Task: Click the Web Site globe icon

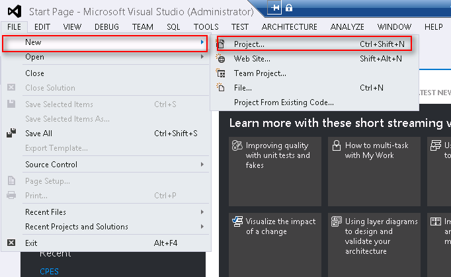Action: click(221, 59)
